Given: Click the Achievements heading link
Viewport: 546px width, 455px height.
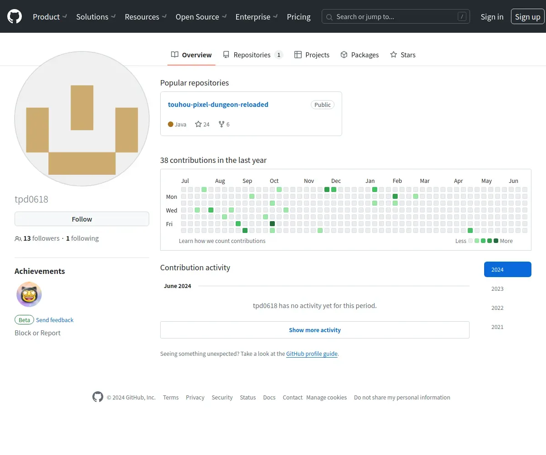Looking at the screenshot, I should pyautogui.click(x=40, y=271).
